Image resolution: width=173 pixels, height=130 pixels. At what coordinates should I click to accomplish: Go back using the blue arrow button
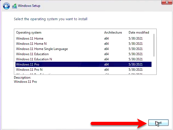pos(6,6)
